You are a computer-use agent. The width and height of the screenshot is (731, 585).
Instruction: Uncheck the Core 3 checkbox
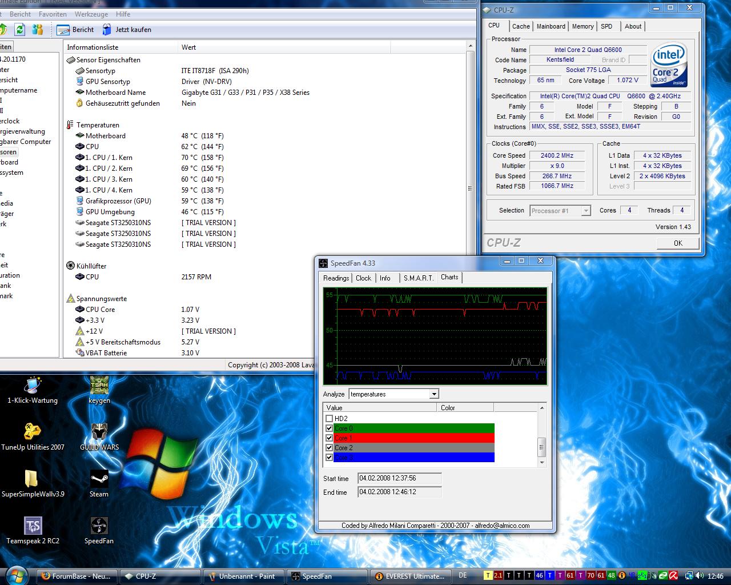click(329, 458)
